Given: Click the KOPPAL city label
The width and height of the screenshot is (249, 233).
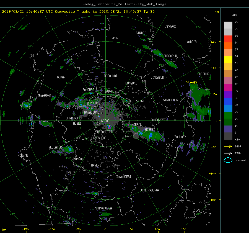Looking at the screenshot, I should [x=137, y=124].
